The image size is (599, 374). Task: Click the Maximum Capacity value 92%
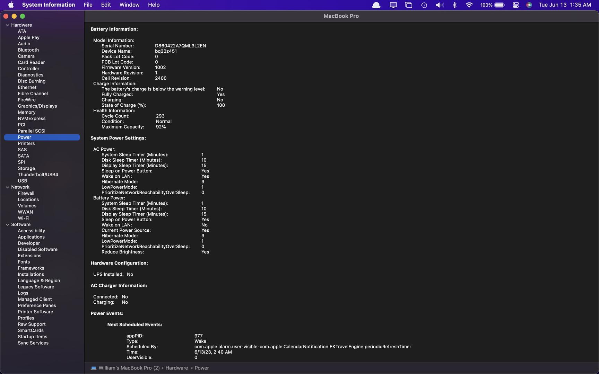click(161, 127)
